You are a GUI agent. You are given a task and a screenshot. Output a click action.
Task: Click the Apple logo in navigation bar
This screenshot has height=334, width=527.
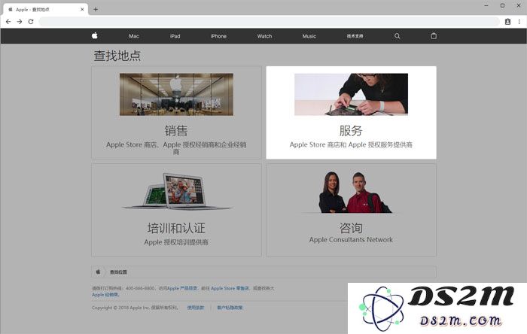coord(95,35)
